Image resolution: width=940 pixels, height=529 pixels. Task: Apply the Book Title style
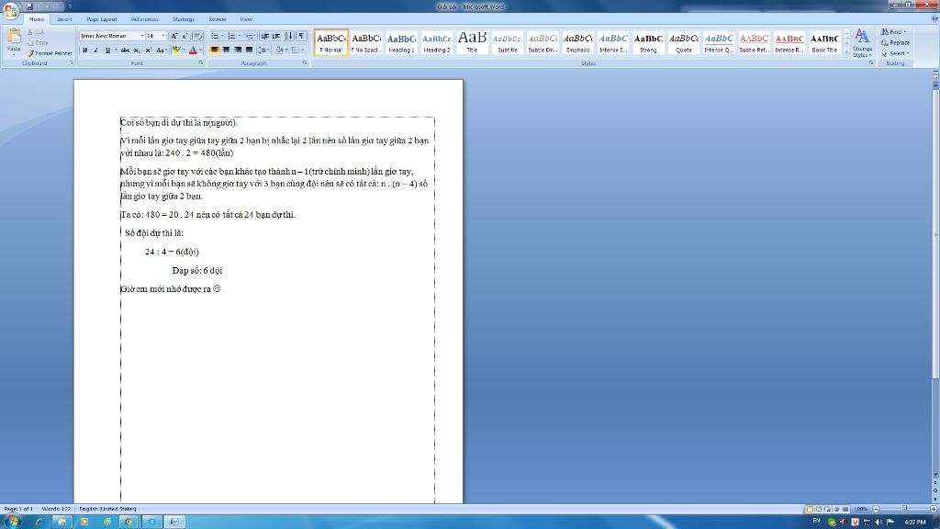825,43
